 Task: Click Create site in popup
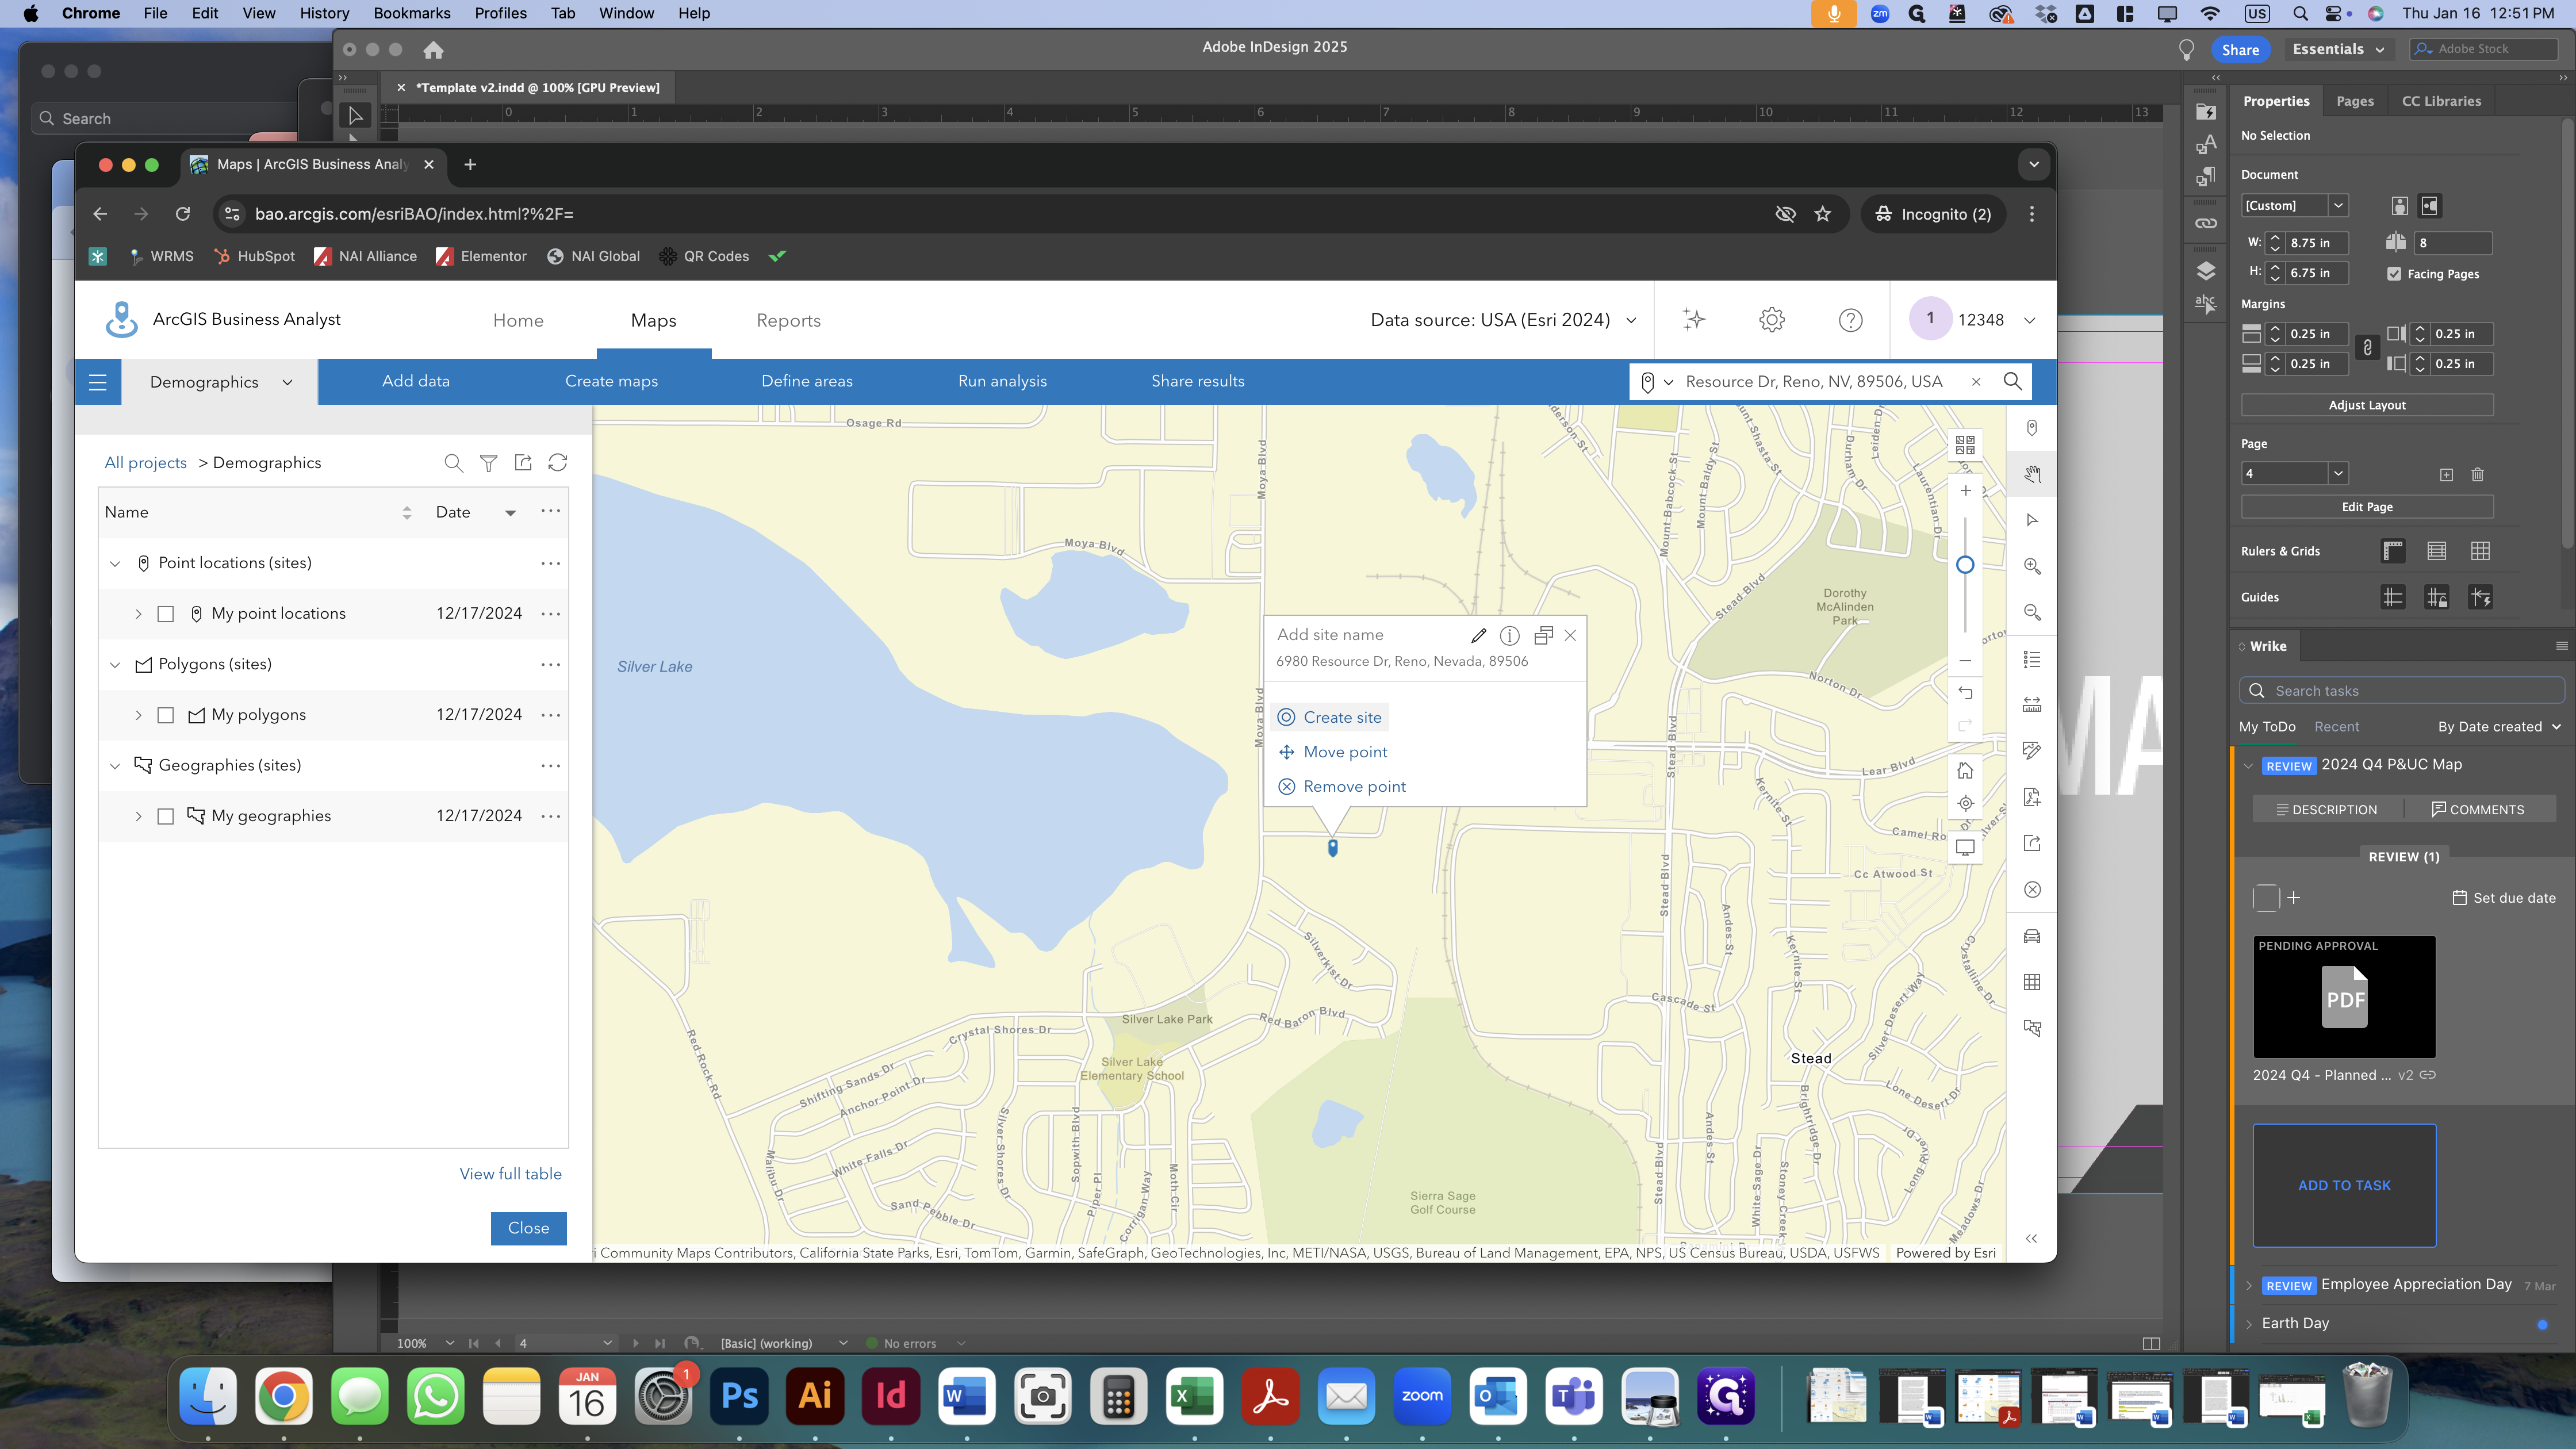pyautogui.click(x=1331, y=717)
